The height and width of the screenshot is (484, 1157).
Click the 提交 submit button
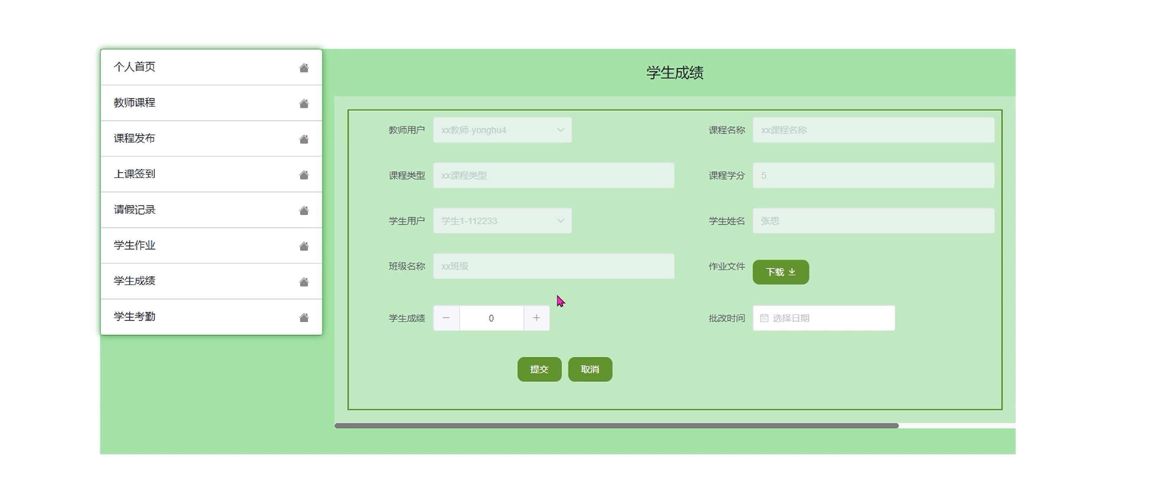point(539,369)
